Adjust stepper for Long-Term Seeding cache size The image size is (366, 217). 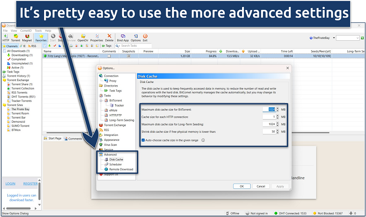[277, 124]
